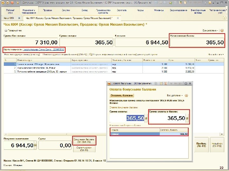
Task: Click help icon next to main Все действия
Action: [222, 31]
